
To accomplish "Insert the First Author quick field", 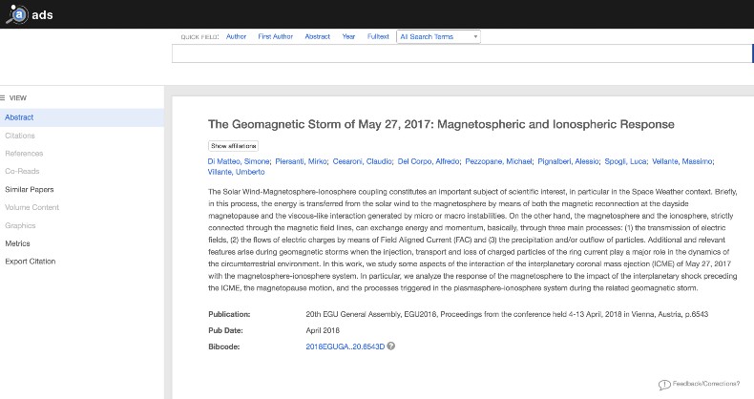I will coord(275,36).
